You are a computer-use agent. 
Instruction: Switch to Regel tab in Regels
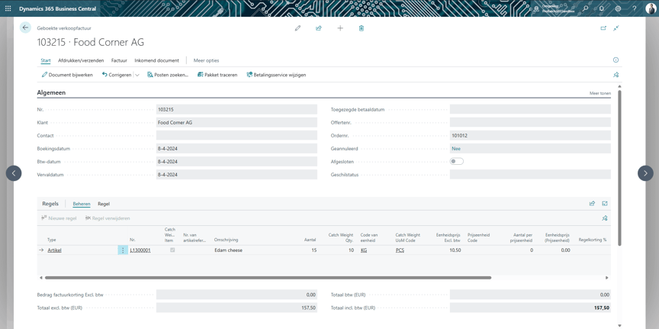(104, 204)
